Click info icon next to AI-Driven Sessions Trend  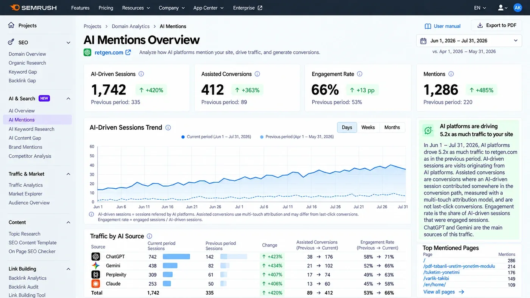coord(168,128)
